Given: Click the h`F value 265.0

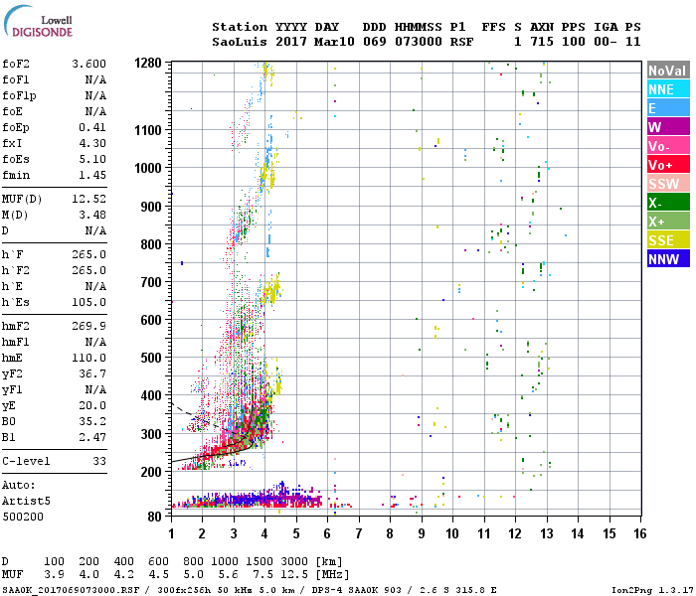Looking at the screenshot, I should pyautogui.click(x=88, y=254).
